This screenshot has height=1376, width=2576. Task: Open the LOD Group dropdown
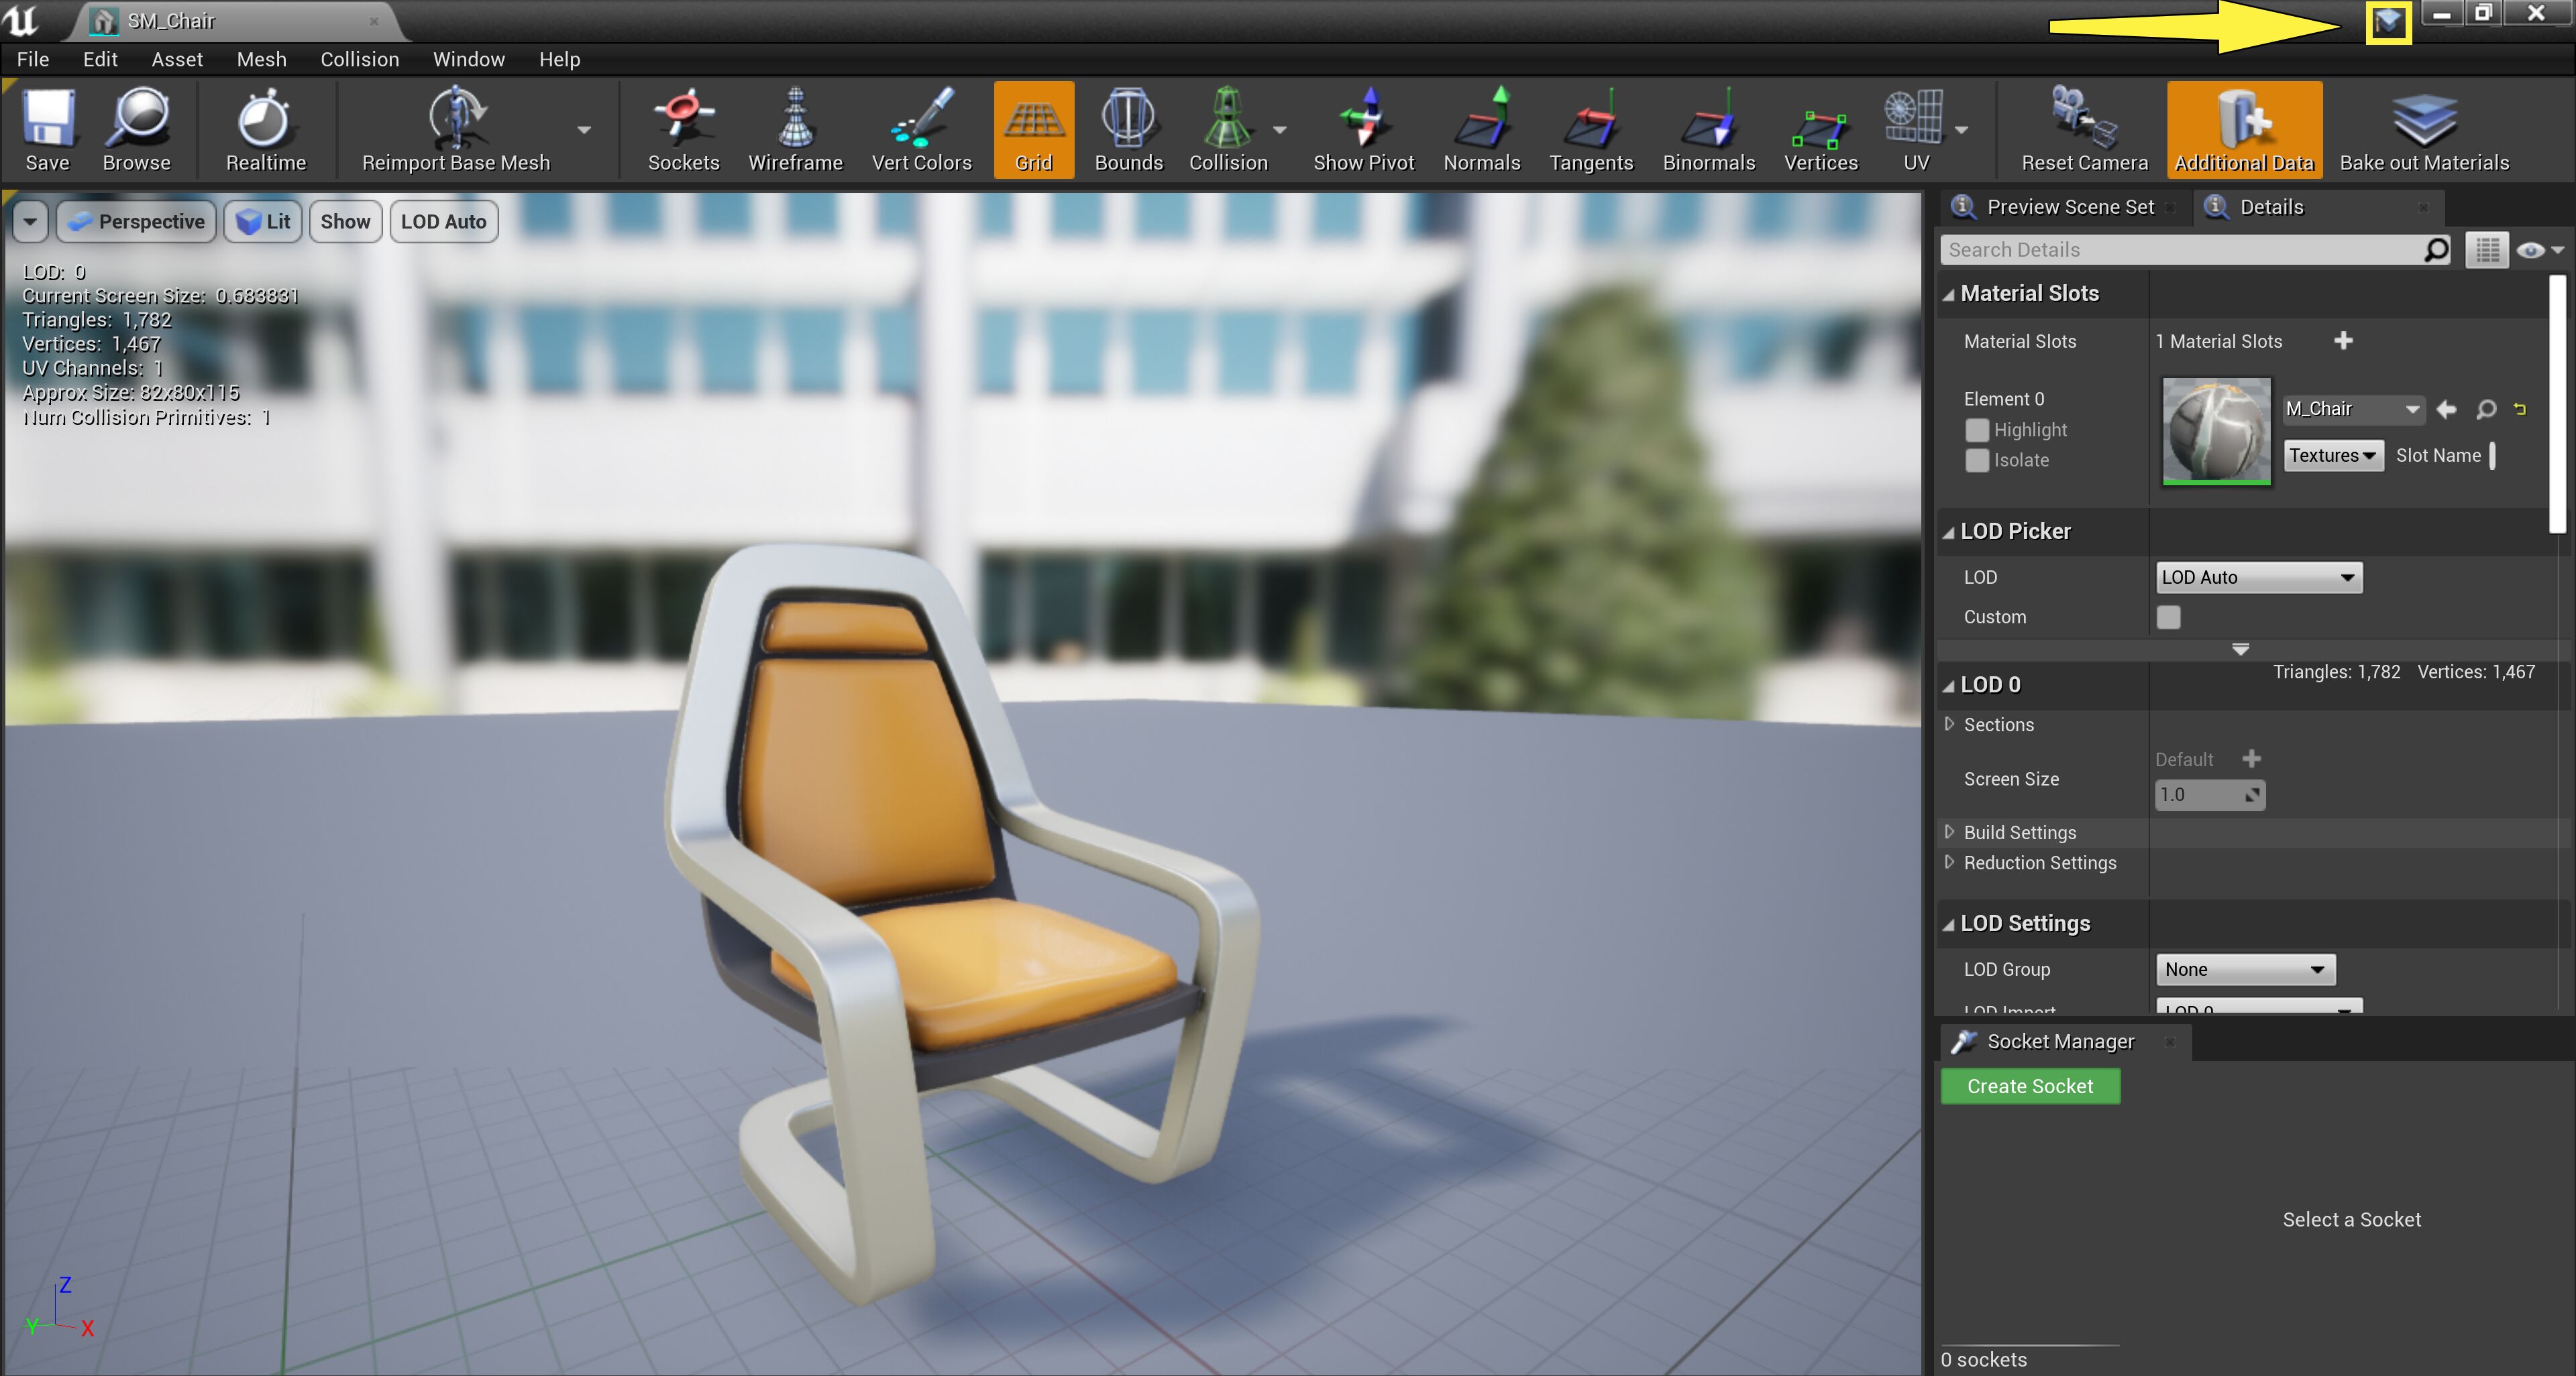pos(2245,969)
